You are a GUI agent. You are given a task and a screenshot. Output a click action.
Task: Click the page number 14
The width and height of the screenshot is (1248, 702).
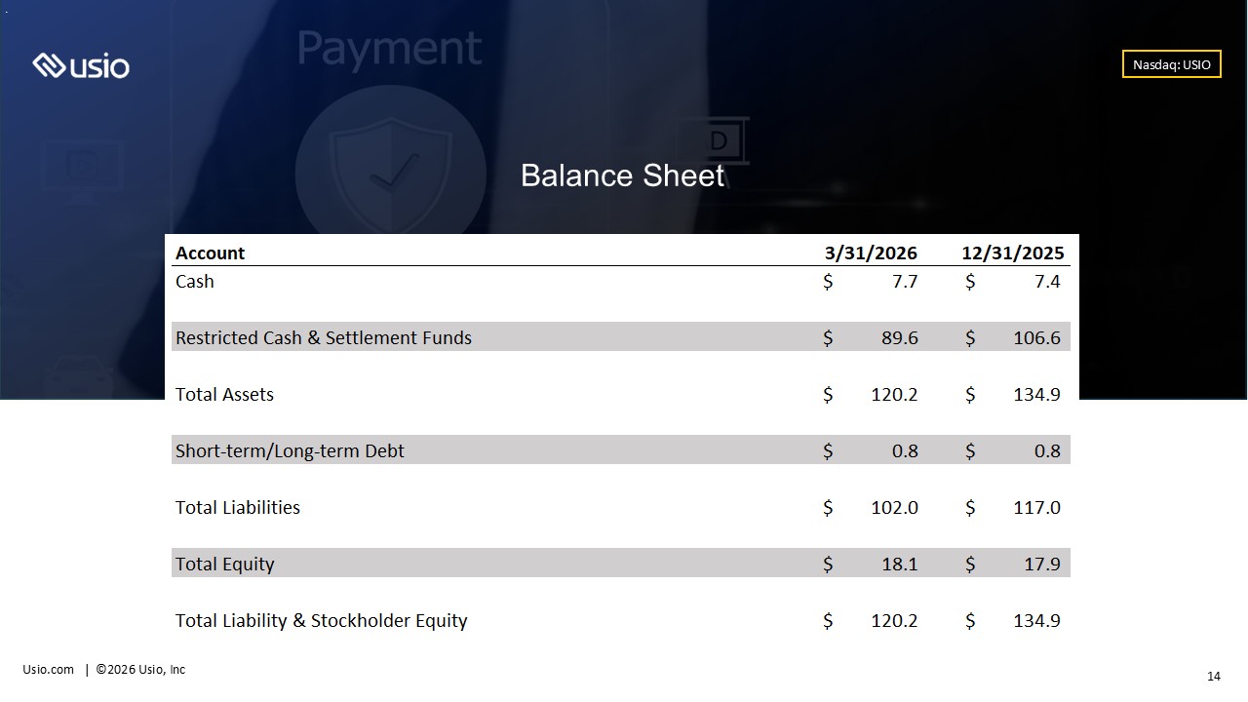click(1214, 677)
